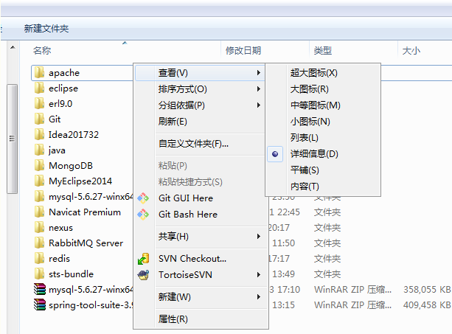Select the mysql-5.6.27 WinRAR ZIP archive icon
This screenshot has height=334, width=452.
coord(40,289)
